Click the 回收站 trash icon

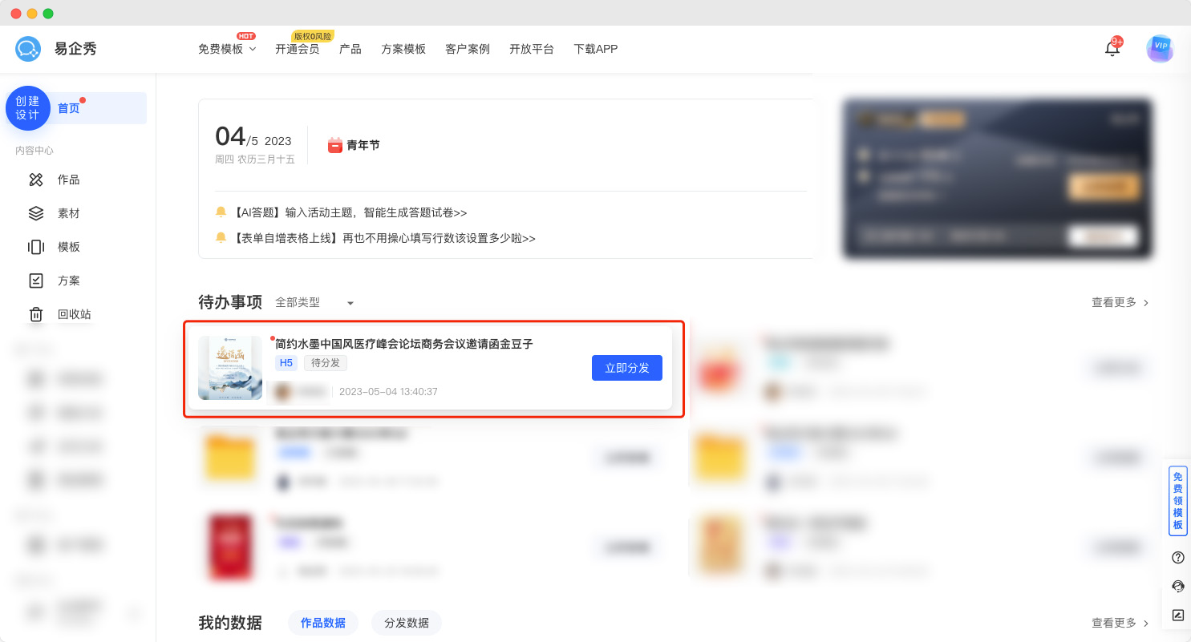click(x=36, y=314)
